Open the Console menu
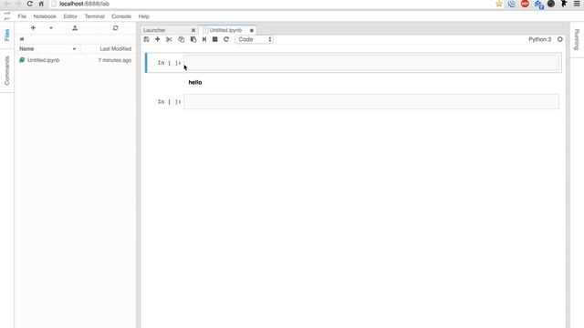The width and height of the screenshot is (584, 328). (x=121, y=16)
